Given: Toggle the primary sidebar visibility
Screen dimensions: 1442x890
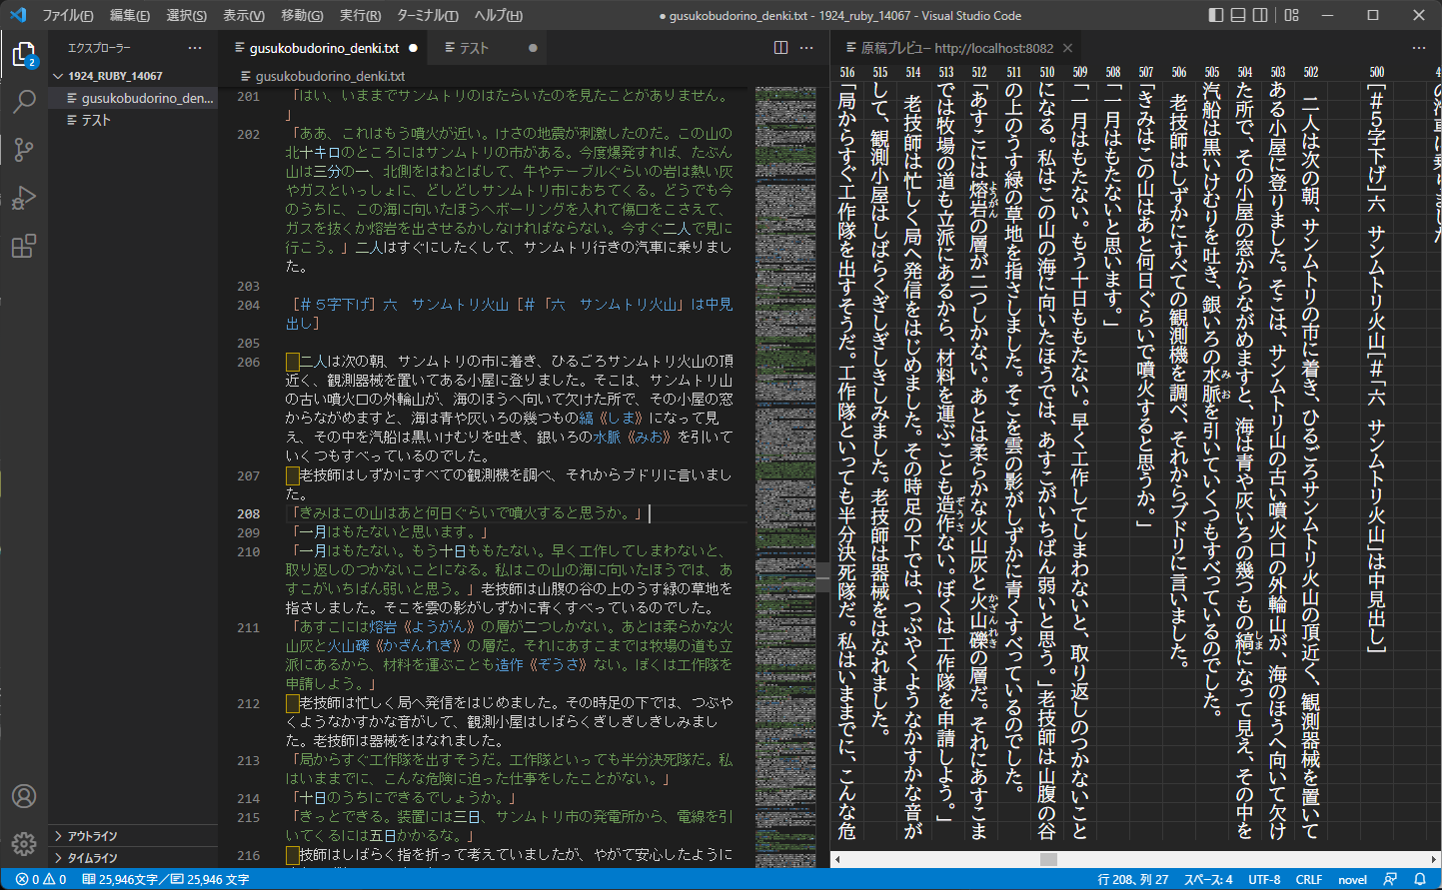Looking at the screenshot, I should click(x=1216, y=15).
